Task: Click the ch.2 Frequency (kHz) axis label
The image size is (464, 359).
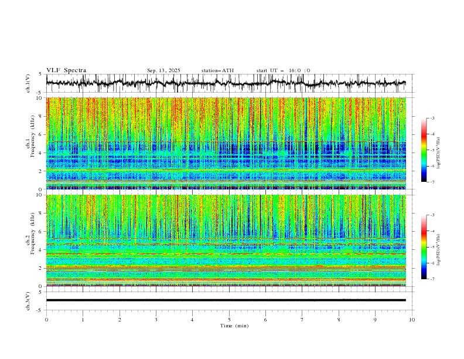Action: click(30, 233)
